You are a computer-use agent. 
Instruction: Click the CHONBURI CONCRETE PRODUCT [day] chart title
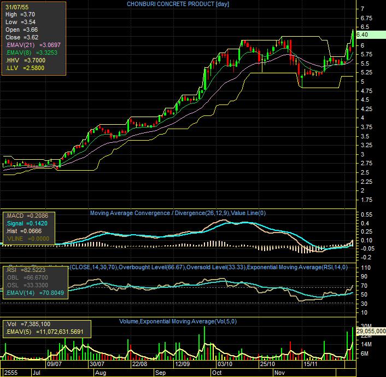tap(178, 4)
